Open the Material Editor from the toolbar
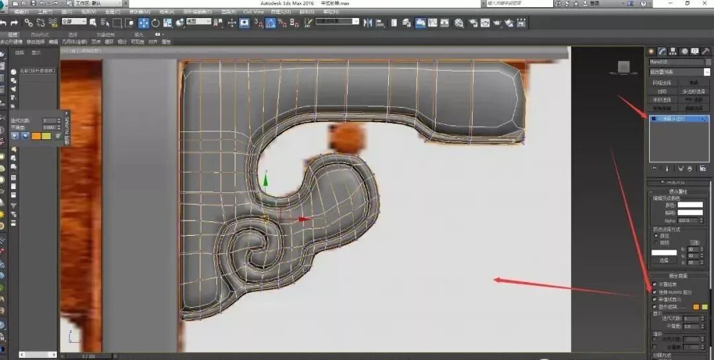 tap(459, 22)
